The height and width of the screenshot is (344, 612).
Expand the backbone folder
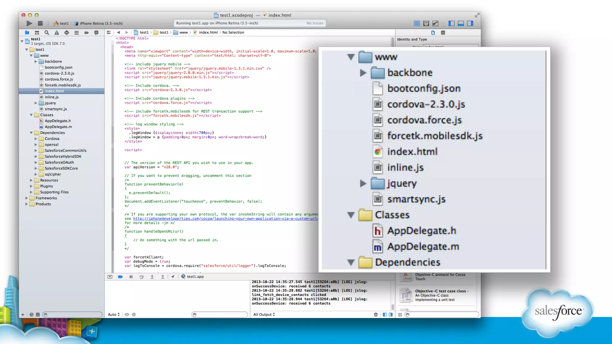tap(36, 62)
